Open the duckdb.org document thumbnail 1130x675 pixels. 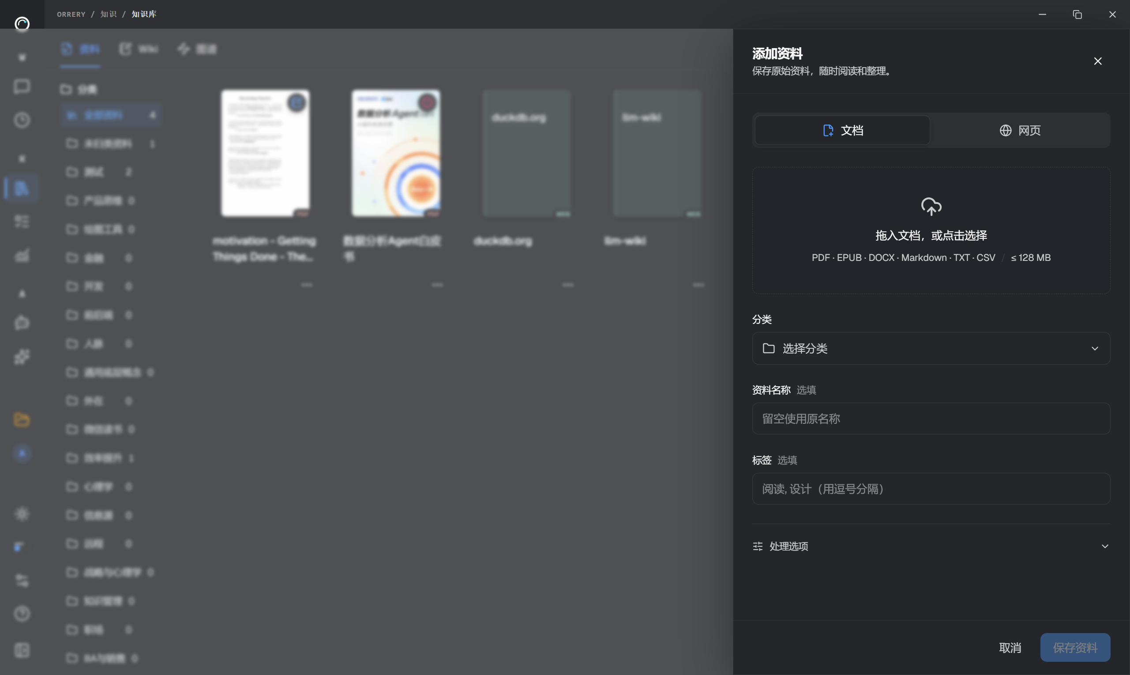point(526,153)
